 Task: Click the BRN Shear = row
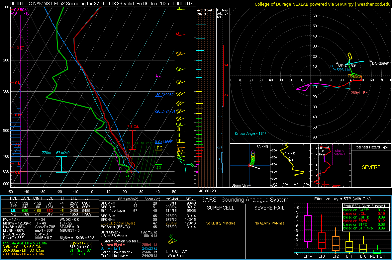pyautogui.click(x=129, y=232)
